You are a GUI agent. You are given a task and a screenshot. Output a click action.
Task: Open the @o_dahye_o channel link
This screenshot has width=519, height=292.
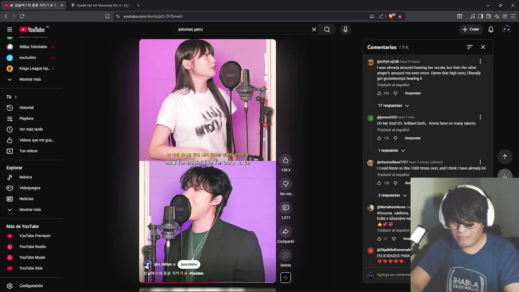tap(165, 264)
